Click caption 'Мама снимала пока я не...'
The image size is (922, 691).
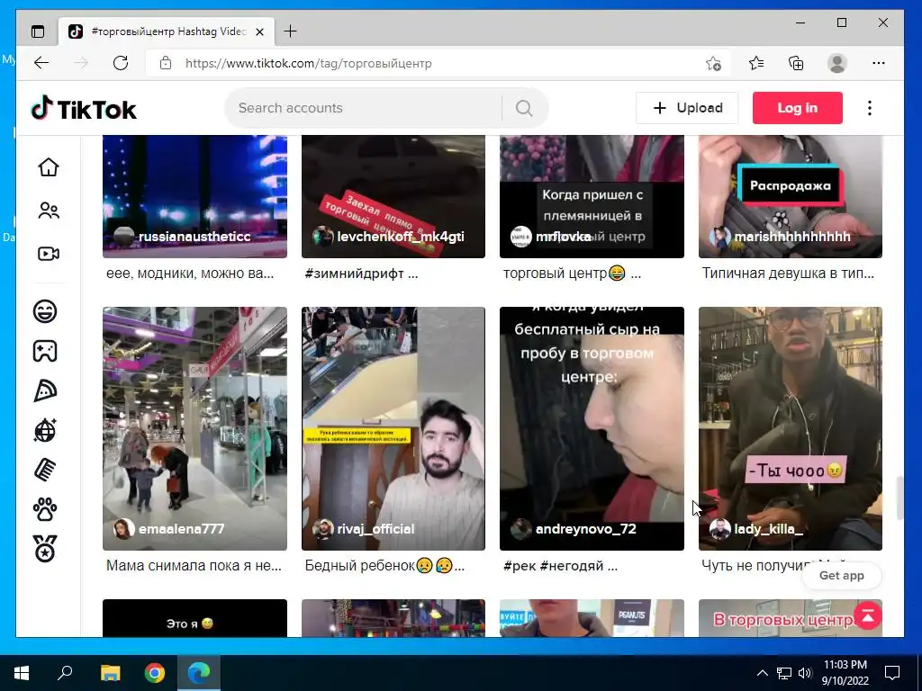click(x=194, y=565)
